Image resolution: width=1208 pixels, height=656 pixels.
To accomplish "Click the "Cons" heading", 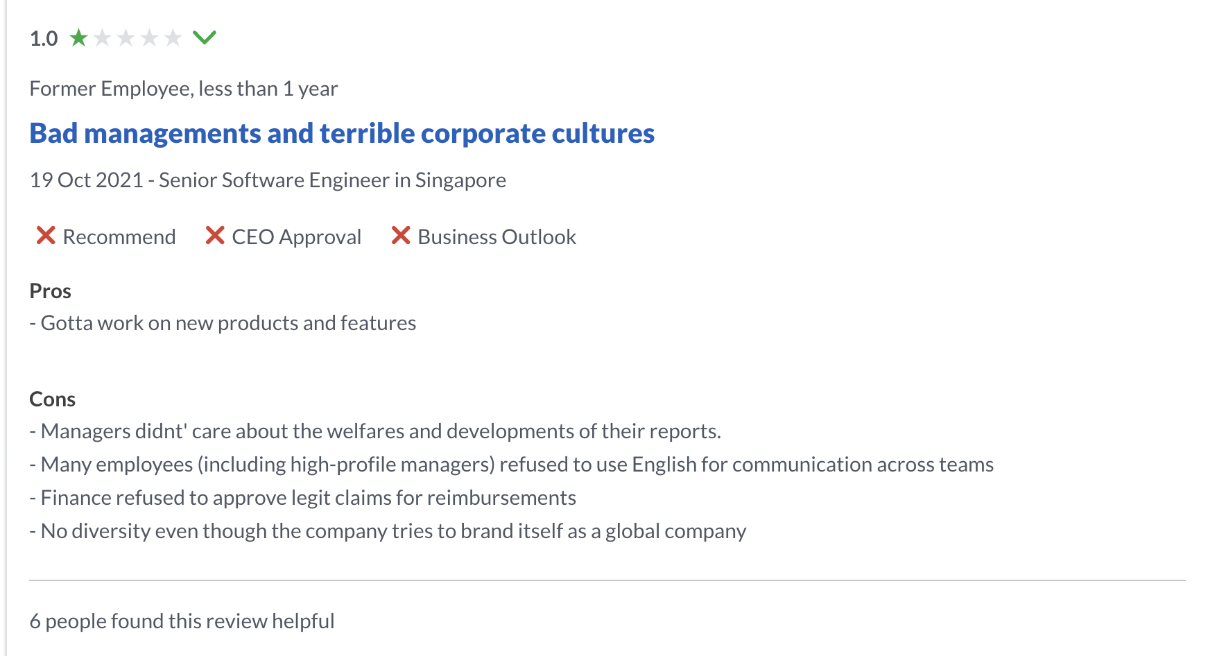I will pyautogui.click(x=52, y=399).
